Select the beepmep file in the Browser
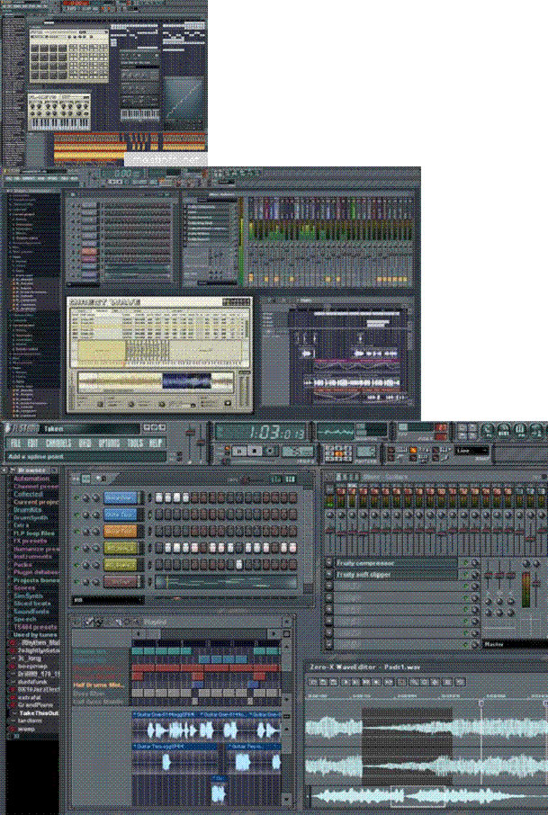Image resolution: width=548 pixels, height=815 pixels. [x=32, y=666]
